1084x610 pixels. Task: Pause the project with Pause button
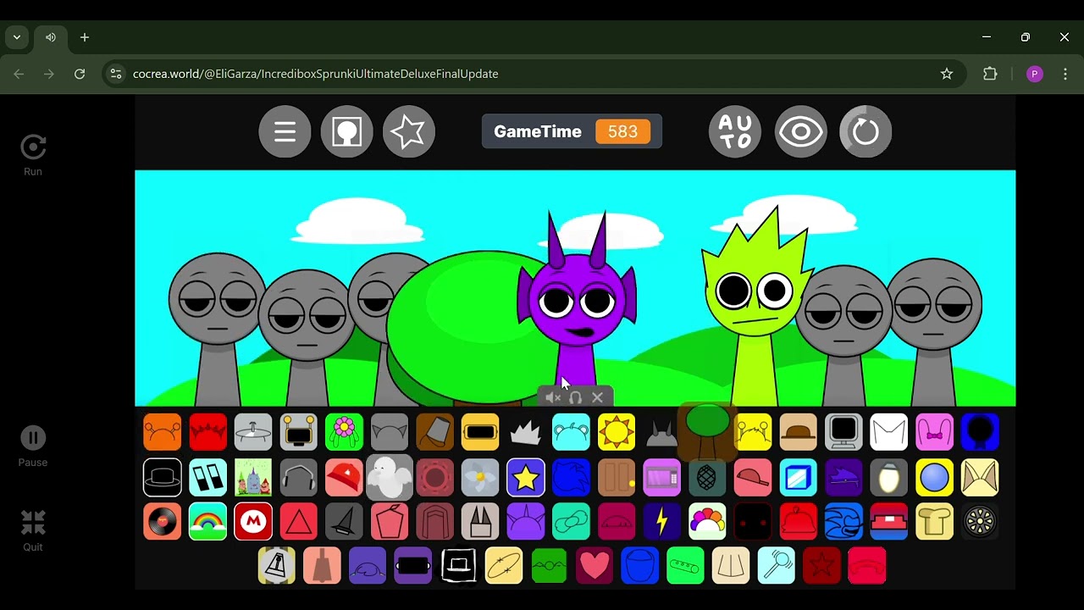(x=33, y=446)
